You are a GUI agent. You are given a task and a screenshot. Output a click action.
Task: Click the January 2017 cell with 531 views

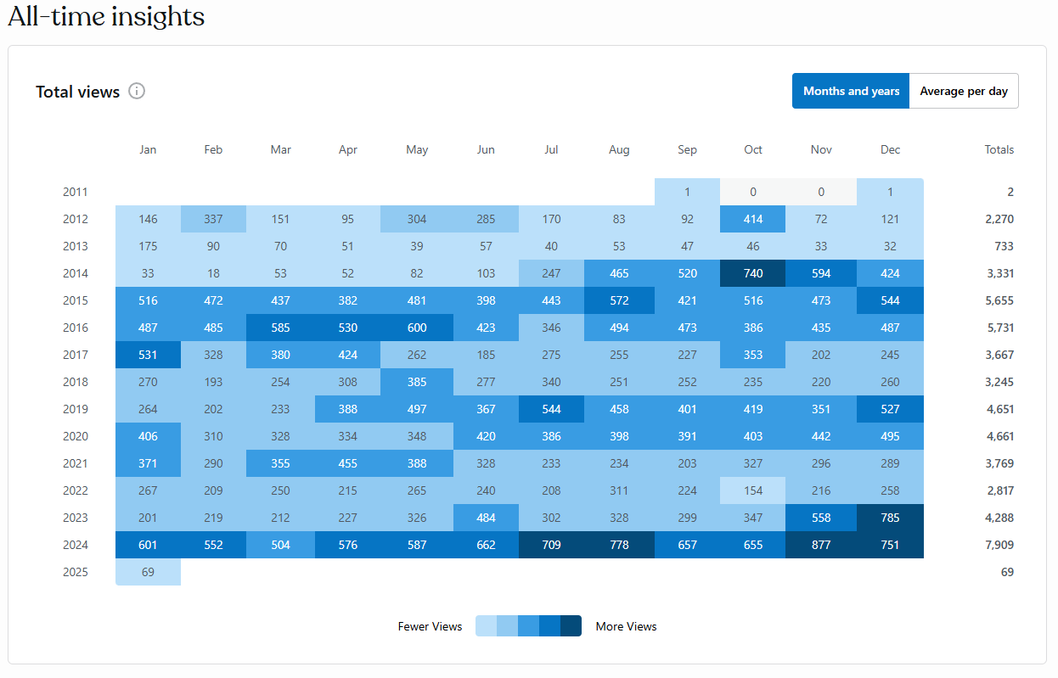tap(148, 355)
